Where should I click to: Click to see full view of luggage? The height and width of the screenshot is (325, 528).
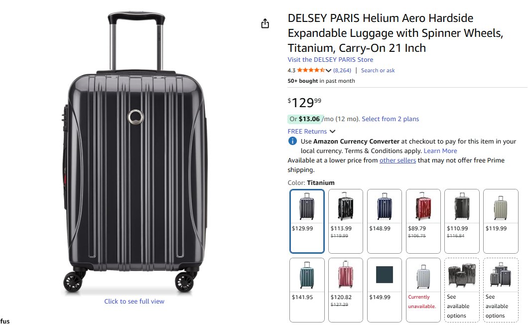(x=134, y=301)
